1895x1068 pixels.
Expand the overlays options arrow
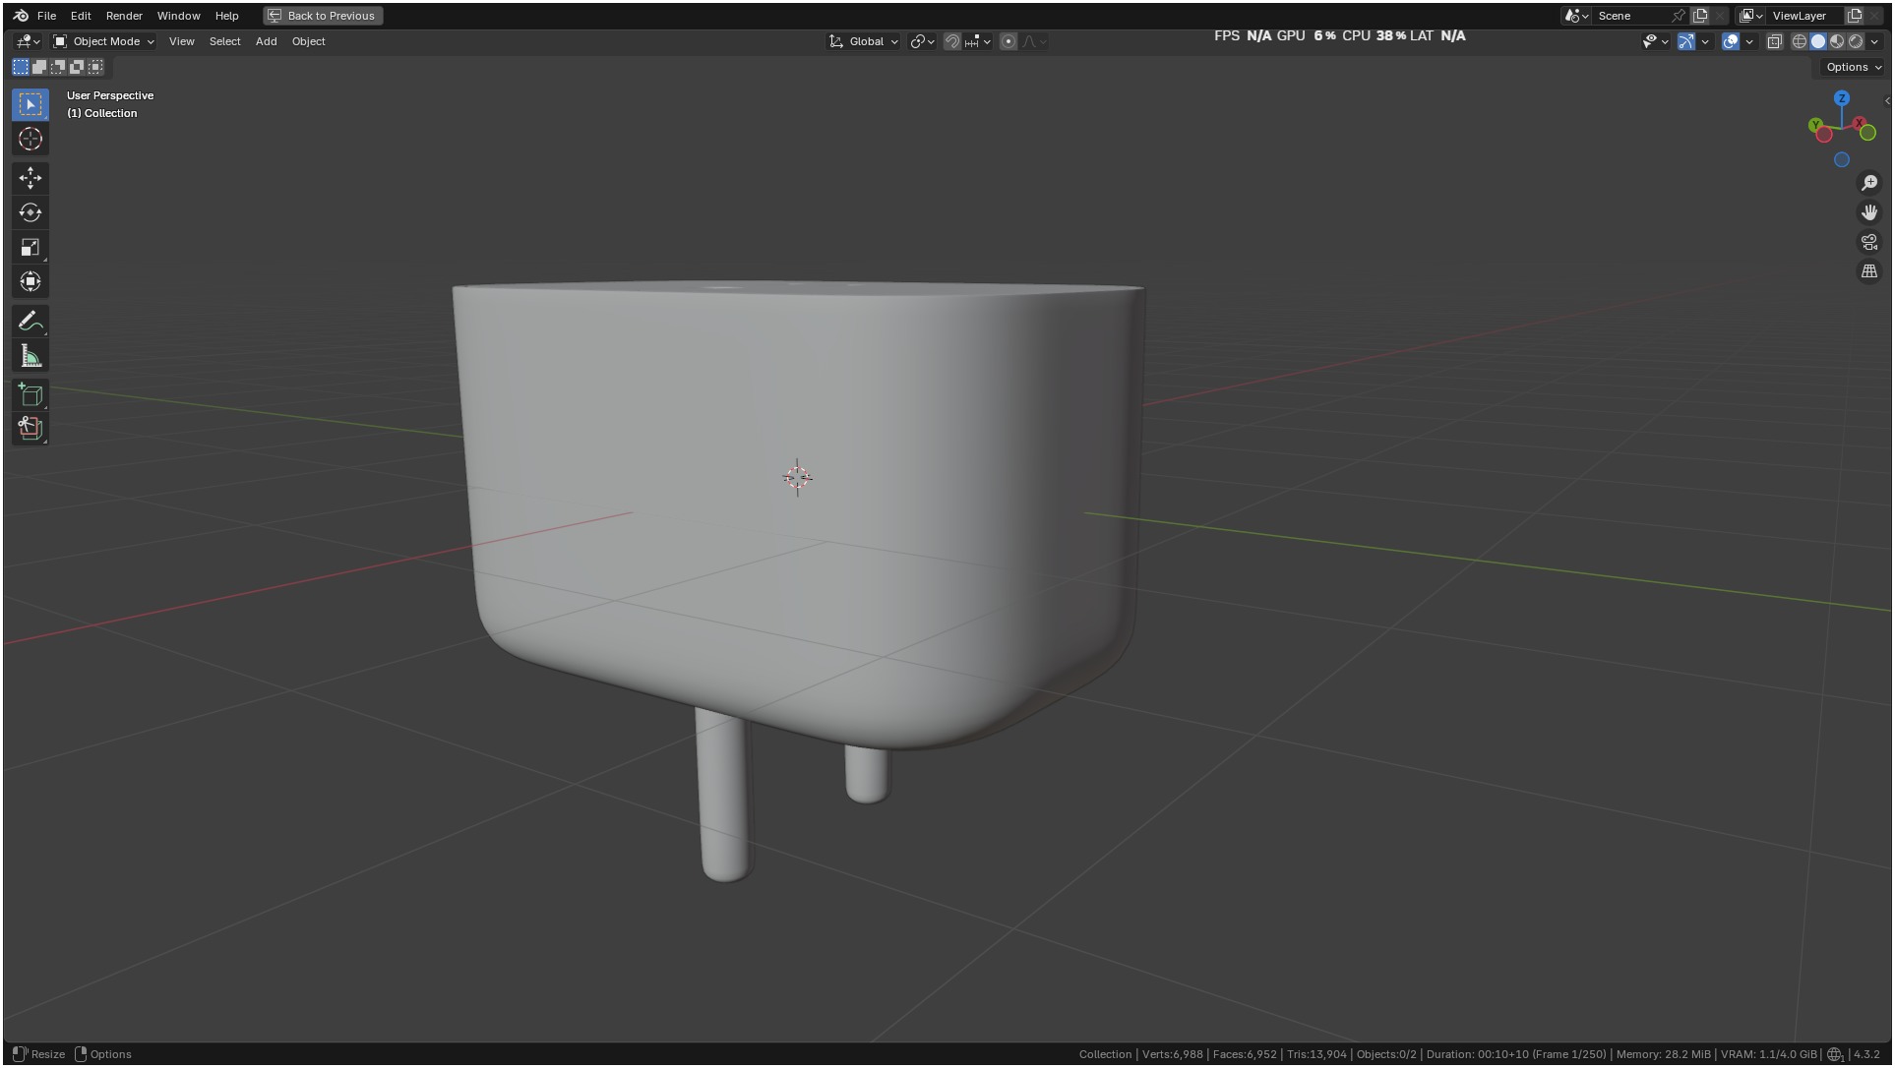point(1749,41)
